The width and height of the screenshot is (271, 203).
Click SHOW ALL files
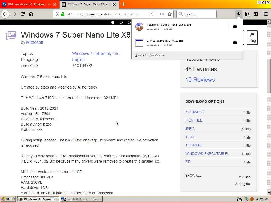pyautogui.click(x=193, y=176)
